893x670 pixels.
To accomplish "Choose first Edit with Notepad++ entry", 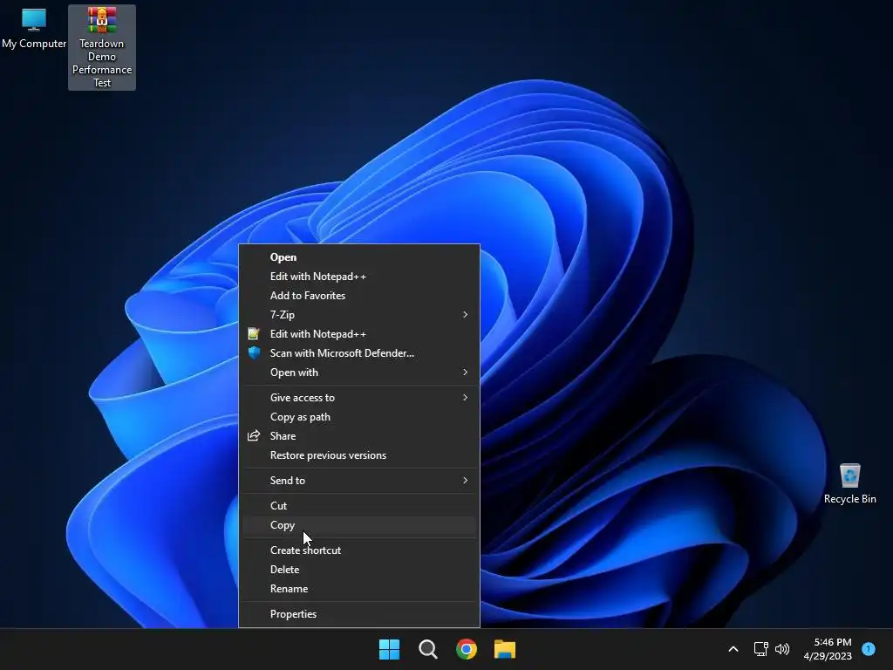I will coord(359,277).
